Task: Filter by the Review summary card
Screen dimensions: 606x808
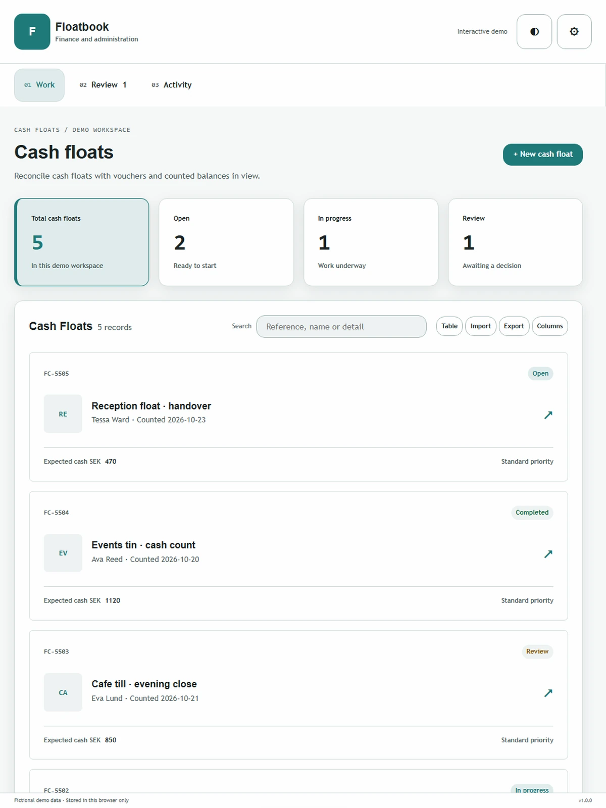Action: pos(516,242)
